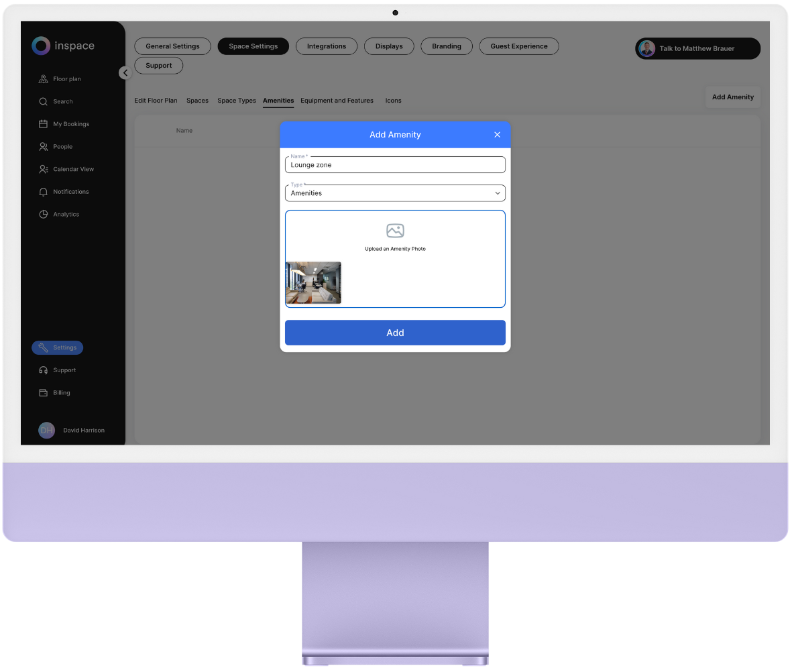Switch to Edit Floor Plan subtab
The width and height of the screenshot is (794, 670).
156,101
